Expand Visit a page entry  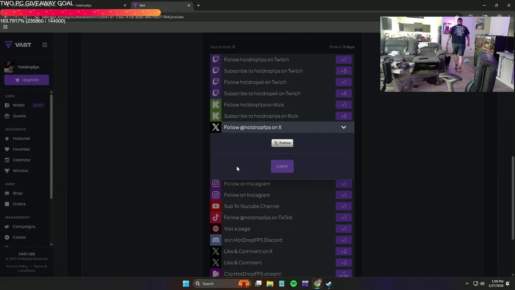[282, 229]
